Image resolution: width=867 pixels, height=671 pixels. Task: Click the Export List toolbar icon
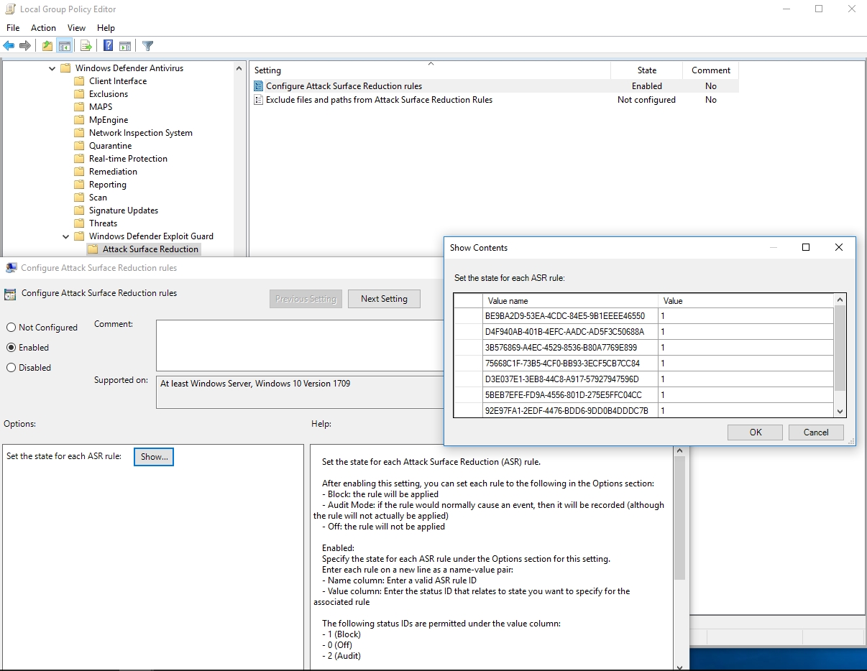tap(86, 46)
